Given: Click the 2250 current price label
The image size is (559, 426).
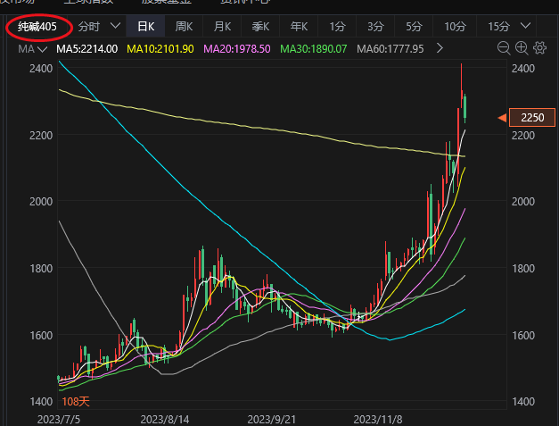Looking at the screenshot, I should (532, 118).
